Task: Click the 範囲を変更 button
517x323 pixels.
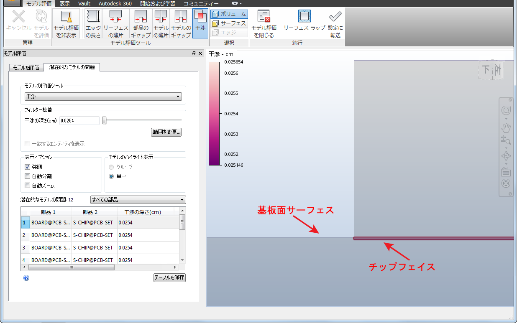Action: pos(166,132)
